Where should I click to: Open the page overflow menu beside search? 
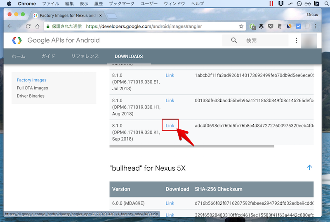click(x=296, y=41)
